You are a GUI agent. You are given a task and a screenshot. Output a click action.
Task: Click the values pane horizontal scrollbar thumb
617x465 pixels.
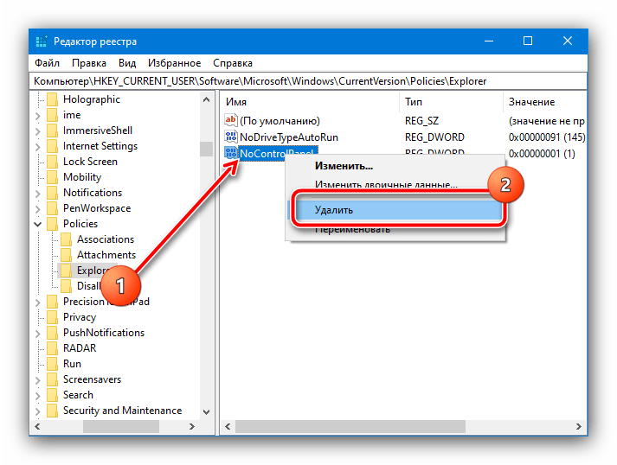pos(350,426)
